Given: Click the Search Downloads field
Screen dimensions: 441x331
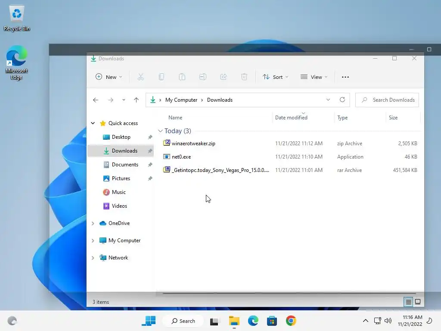Looking at the screenshot, I should click(x=387, y=100).
